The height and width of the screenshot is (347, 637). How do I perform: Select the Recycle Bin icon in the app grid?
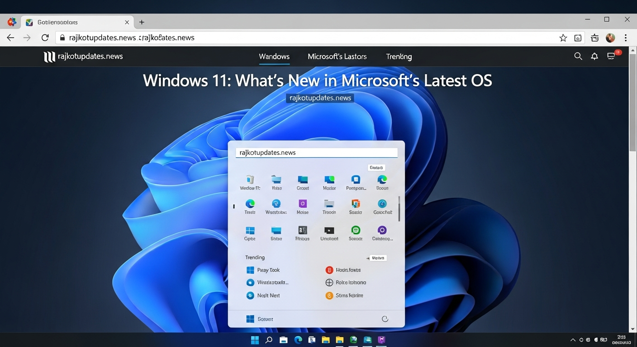[250, 180]
